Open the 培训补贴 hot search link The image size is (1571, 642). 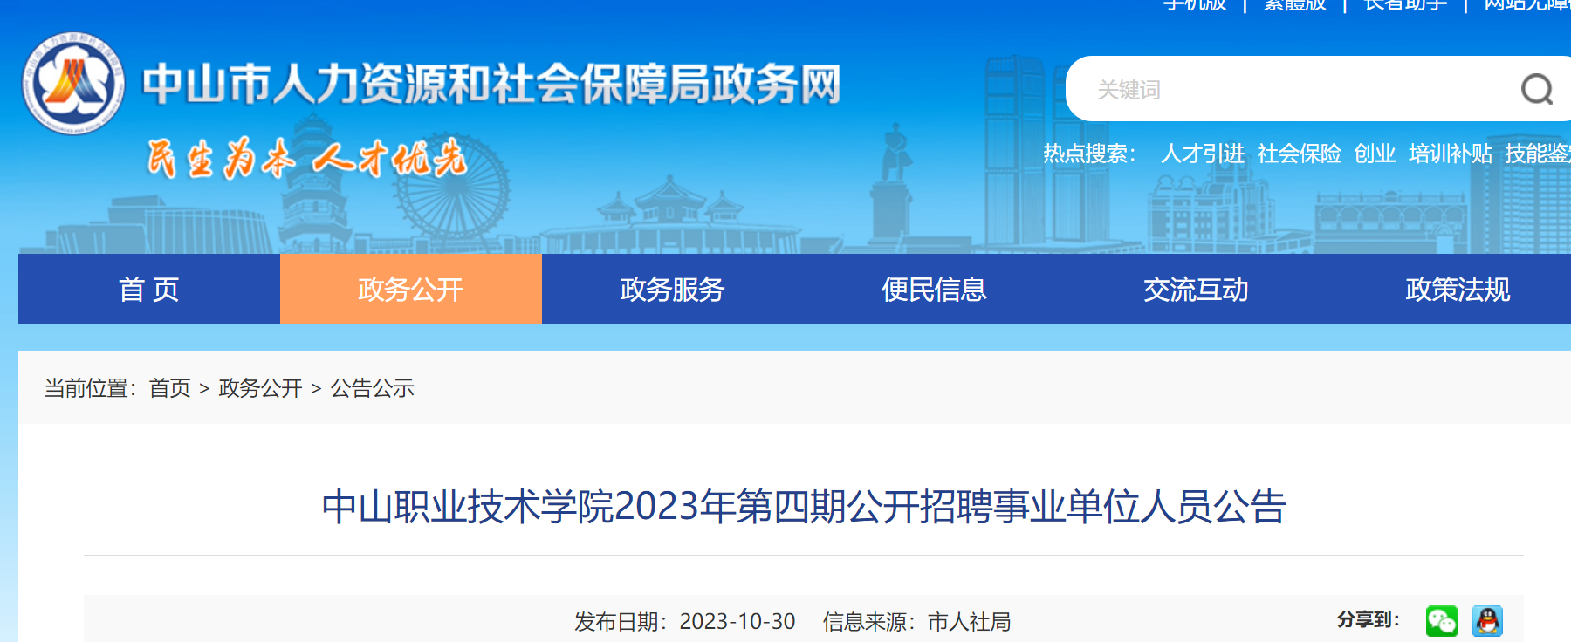tap(1450, 154)
